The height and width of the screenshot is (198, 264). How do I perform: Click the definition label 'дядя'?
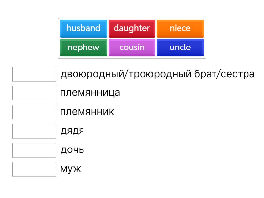[72, 131]
